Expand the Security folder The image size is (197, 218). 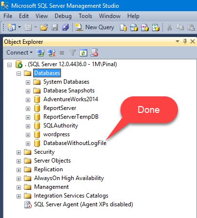pos(19,153)
